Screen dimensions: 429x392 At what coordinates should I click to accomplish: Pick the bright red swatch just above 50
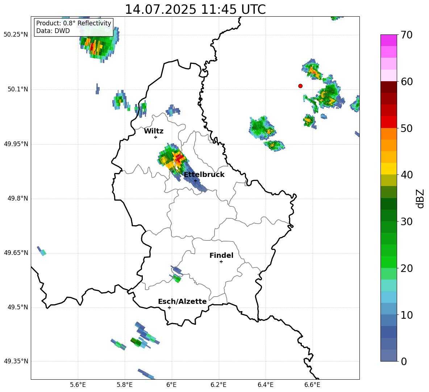pos(388,122)
